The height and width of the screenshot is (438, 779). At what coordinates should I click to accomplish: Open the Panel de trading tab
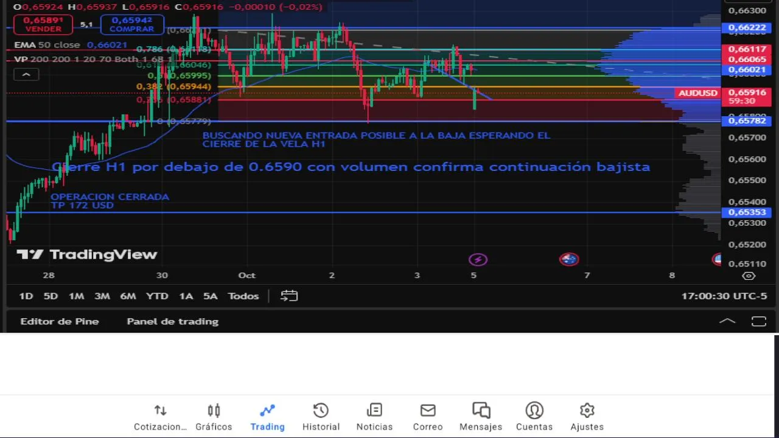point(172,321)
